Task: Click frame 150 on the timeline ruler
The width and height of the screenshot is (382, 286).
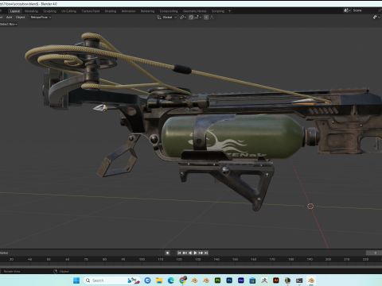Action: (235, 259)
